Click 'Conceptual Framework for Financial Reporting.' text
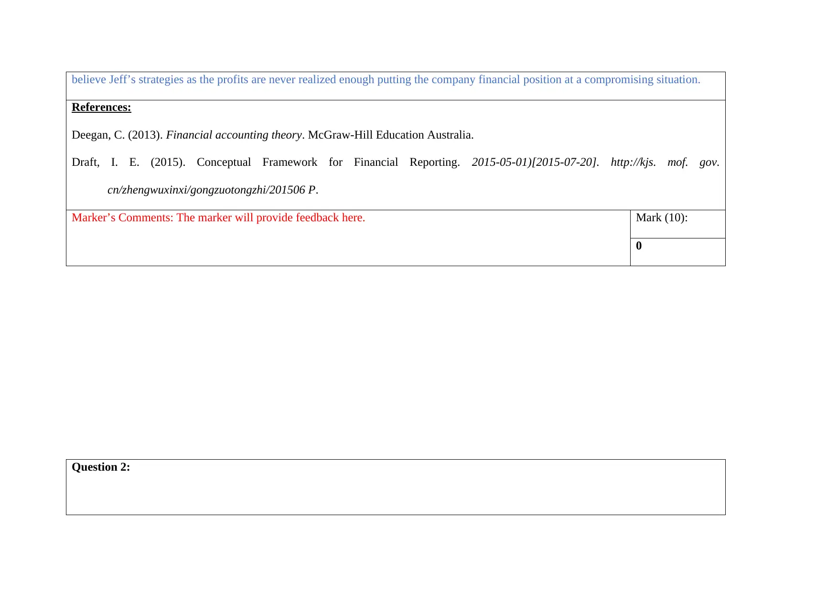Viewport: 838px width, 593px height. [x=328, y=162]
